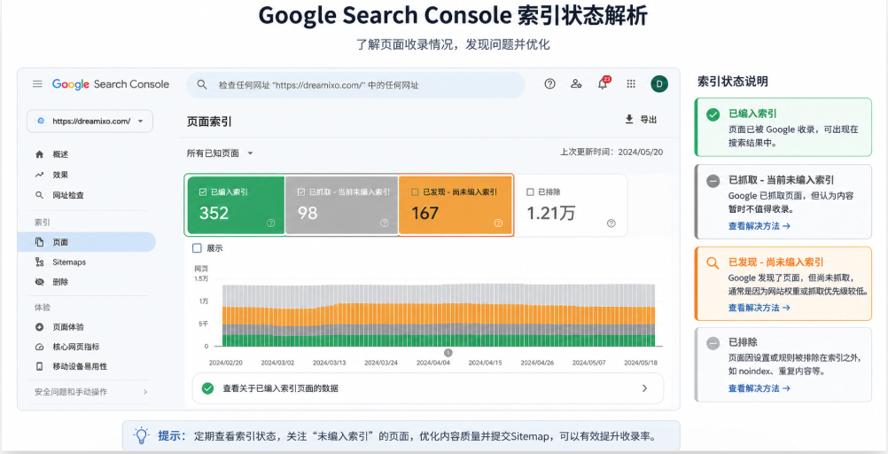Click the marker on the chart timeline
The width and height of the screenshot is (888, 454).
[448, 353]
